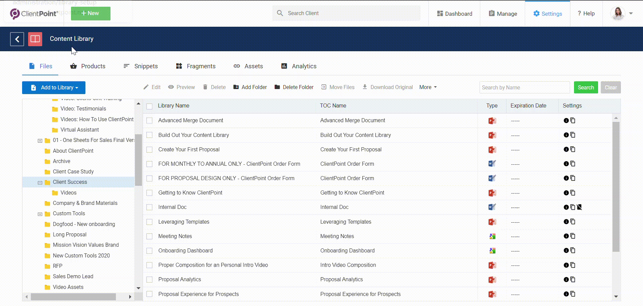Click copy icon for Proposal Experience for Prospects
The height and width of the screenshot is (306, 643).
coord(573,294)
